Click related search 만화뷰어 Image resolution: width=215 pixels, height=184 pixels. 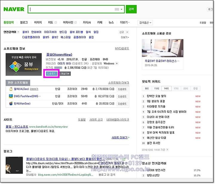point(36,32)
